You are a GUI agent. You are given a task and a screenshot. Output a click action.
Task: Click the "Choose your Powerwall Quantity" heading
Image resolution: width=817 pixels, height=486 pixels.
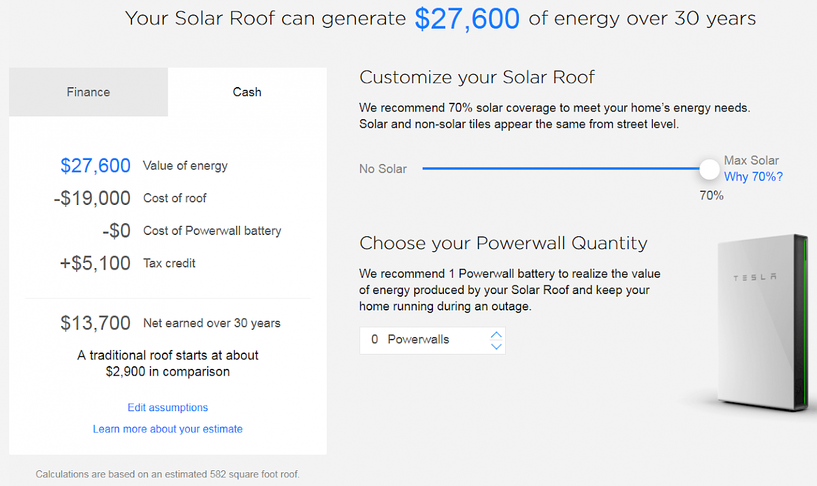click(503, 243)
